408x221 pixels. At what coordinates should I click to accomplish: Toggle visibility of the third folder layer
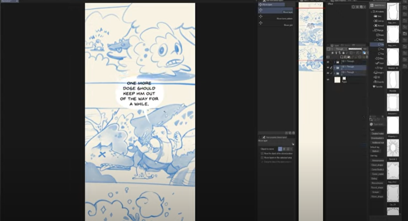click(328, 72)
